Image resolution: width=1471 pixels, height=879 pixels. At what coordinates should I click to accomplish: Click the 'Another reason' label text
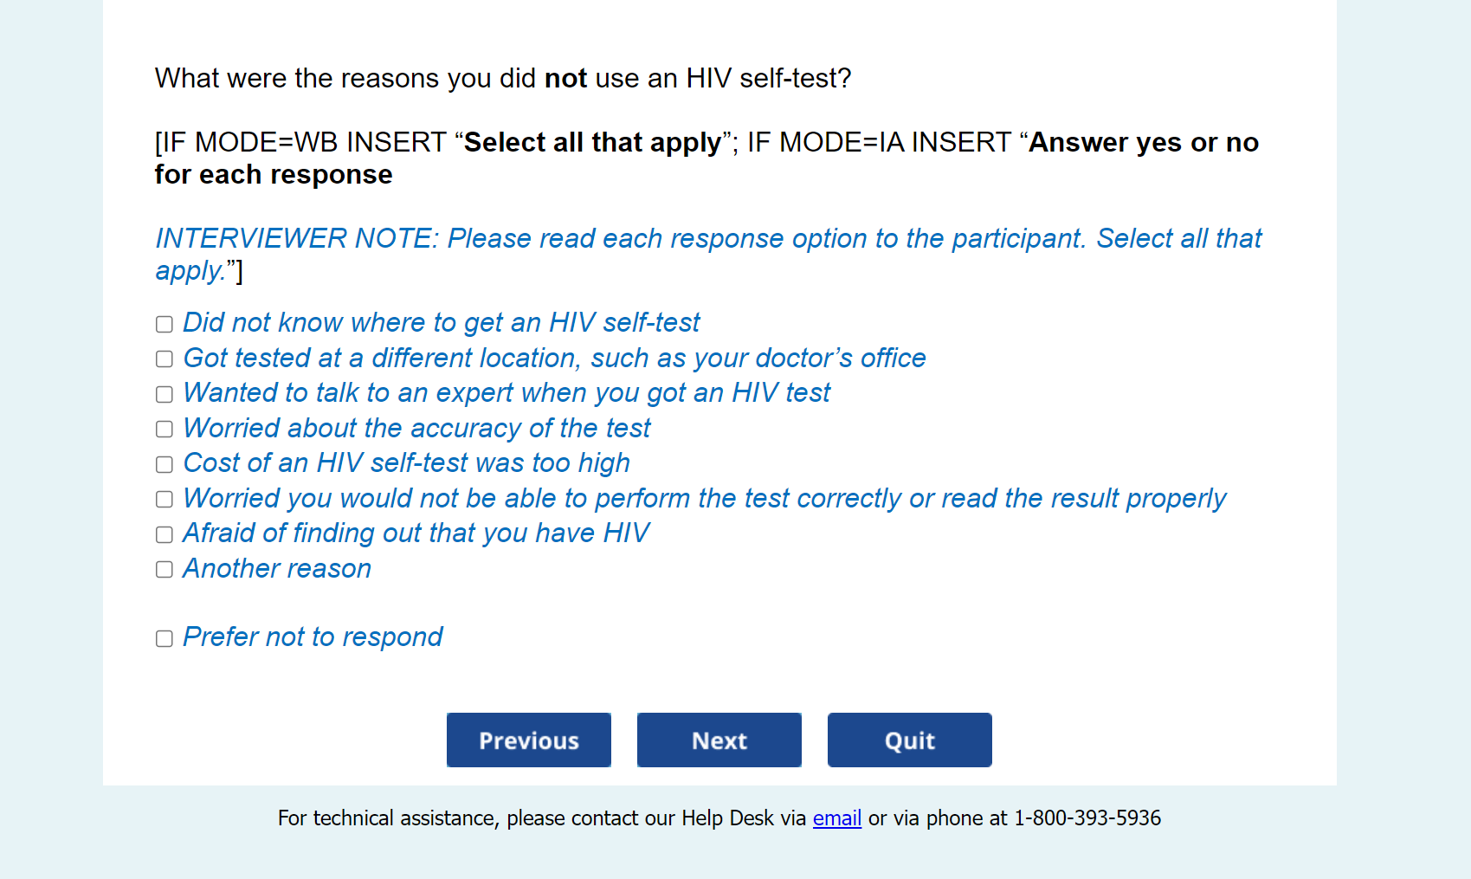(x=277, y=569)
